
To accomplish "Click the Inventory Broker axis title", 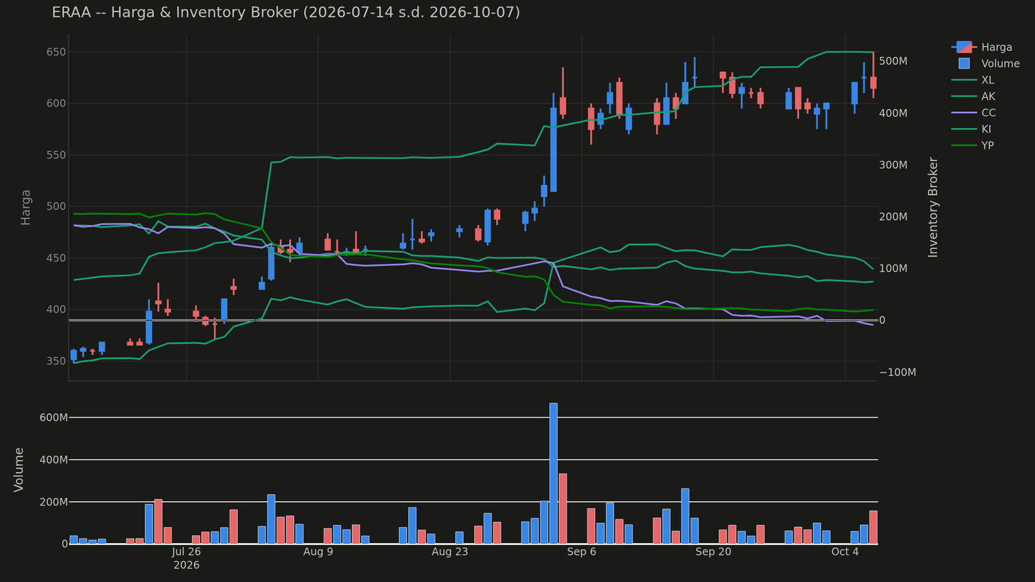I will 933,207.
